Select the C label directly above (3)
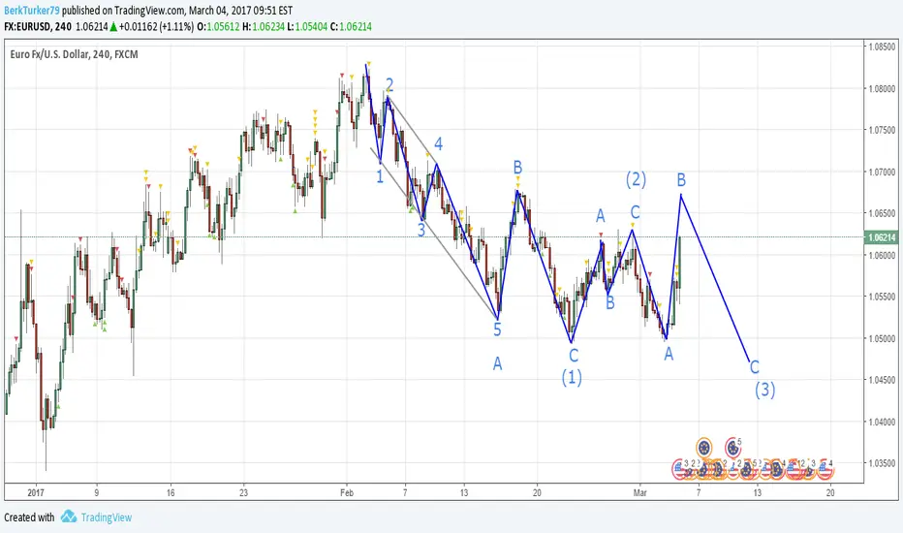Viewport: 903px width, 533px height. pyautogui.click(x=755, y=366)
